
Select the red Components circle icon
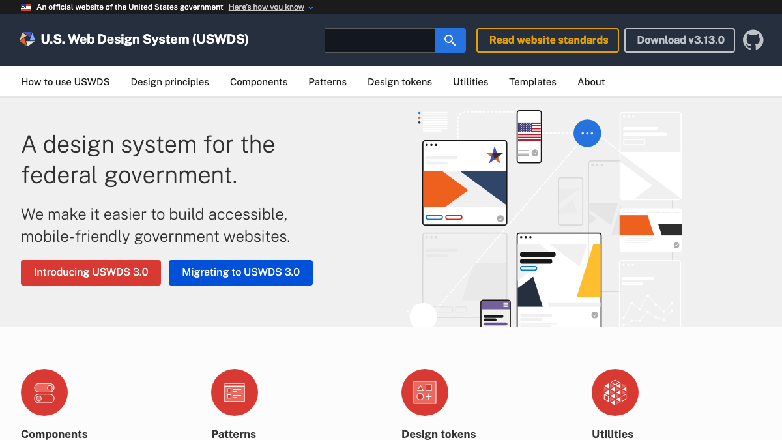44,392
